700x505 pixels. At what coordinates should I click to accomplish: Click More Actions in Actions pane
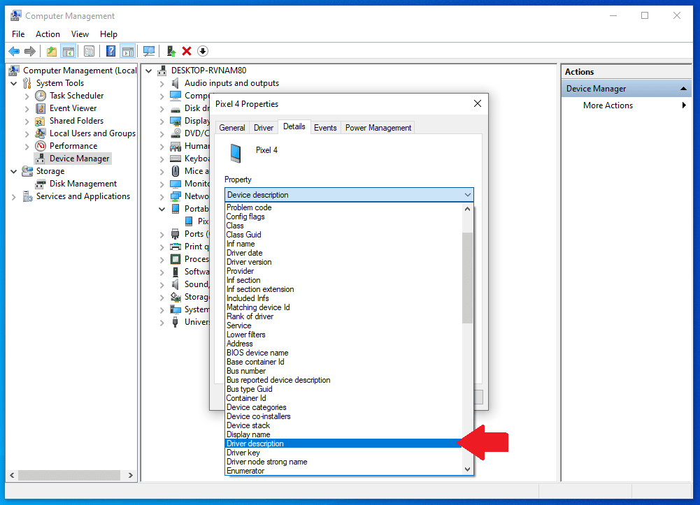[x=608, y=105]
